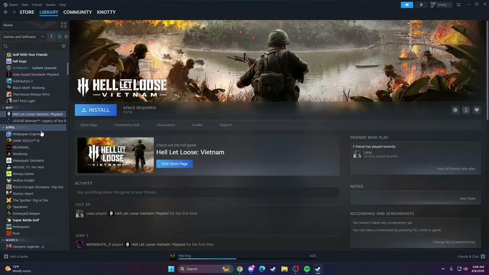The image size is (489, 275).
Task: Click the Fall Guys game icon
Action: [9, 61]
